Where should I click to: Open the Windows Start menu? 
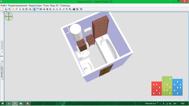(2, 104)
